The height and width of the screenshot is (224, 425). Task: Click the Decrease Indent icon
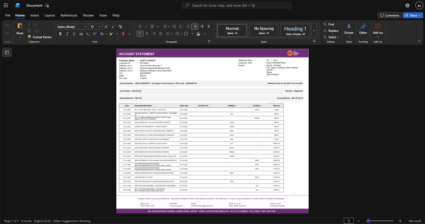(181, 27)
